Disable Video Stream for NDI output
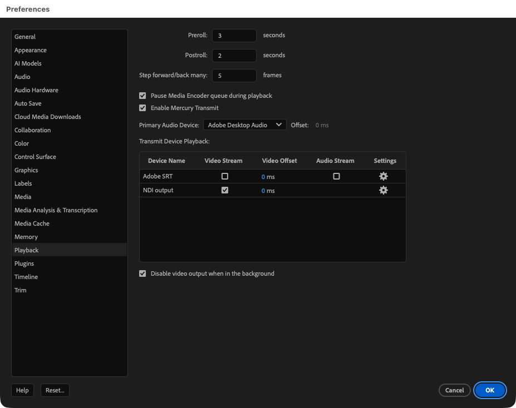 coord(225,190)
